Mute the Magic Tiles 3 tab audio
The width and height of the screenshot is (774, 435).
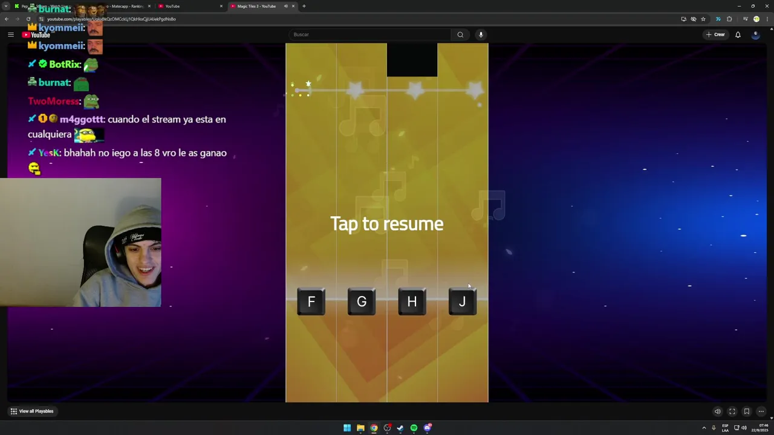[285, 6]
